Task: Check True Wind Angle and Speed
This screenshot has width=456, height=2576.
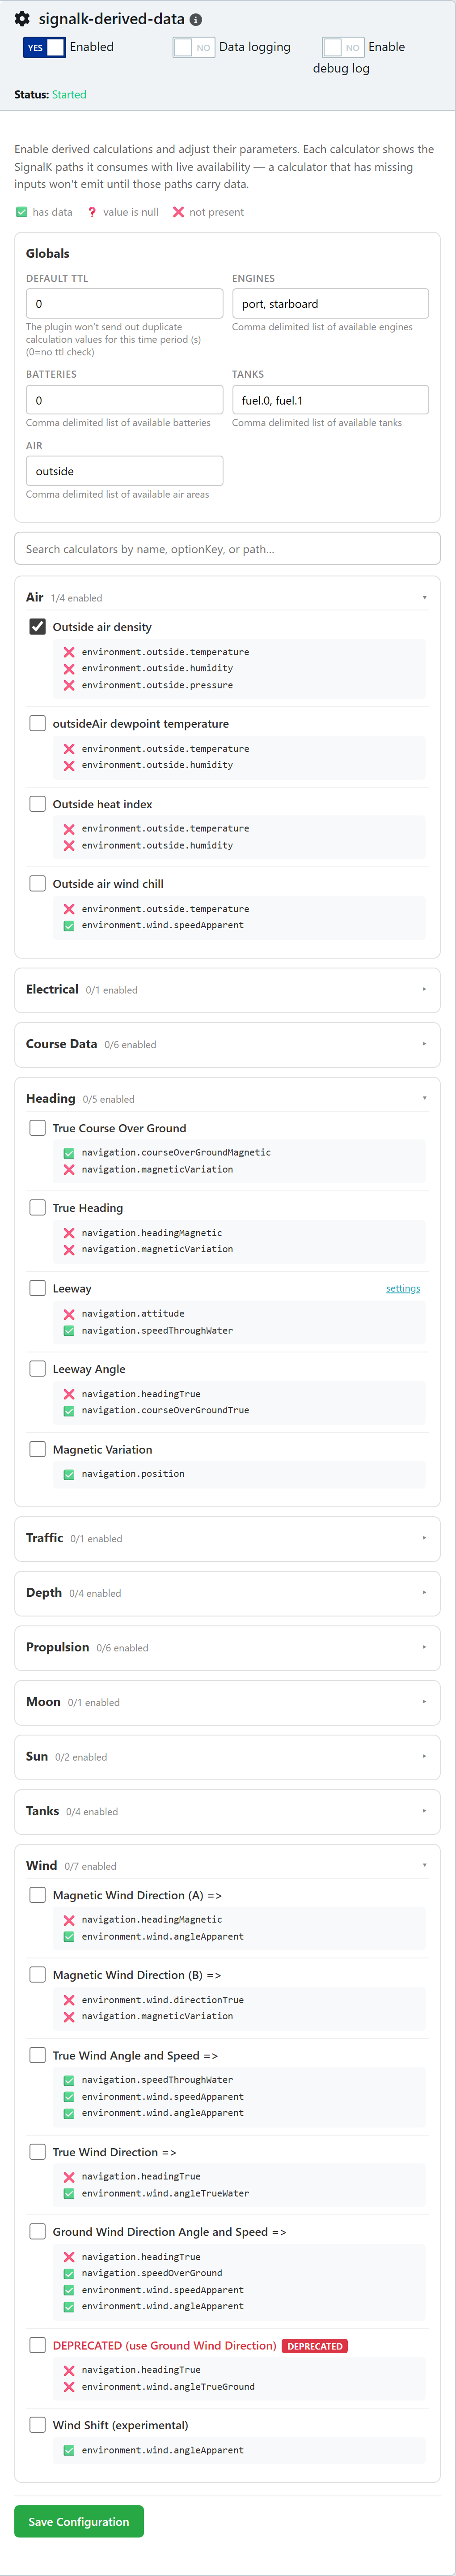Action: pos(37,2055)
